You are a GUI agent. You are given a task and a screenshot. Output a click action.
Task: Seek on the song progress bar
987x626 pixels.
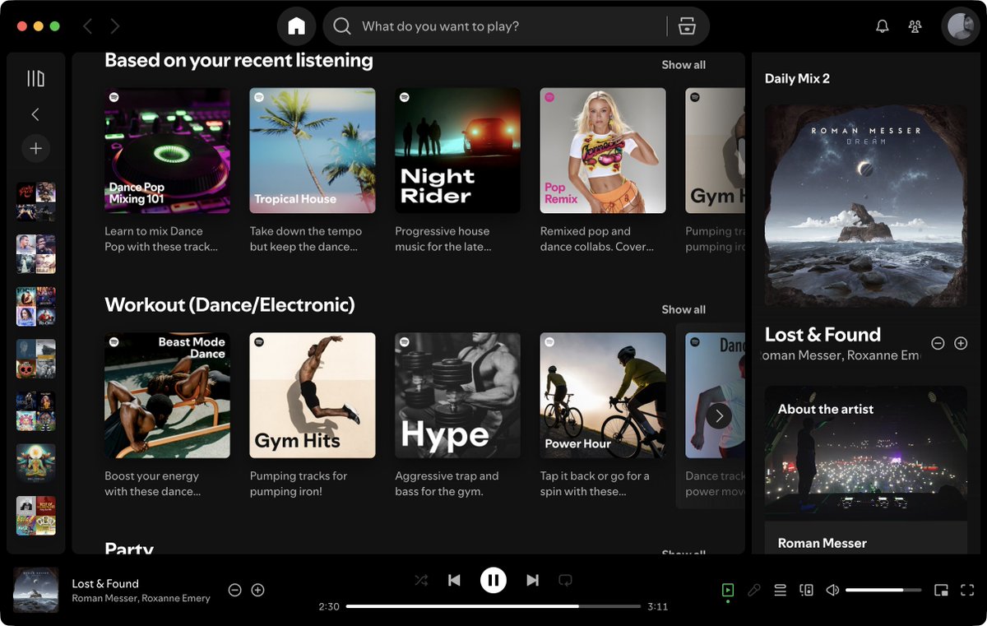coord(493,606)
